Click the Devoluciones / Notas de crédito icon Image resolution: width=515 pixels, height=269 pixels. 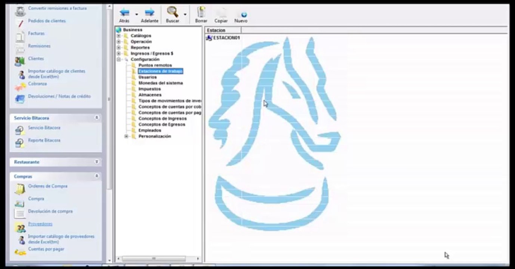[20, 99]
